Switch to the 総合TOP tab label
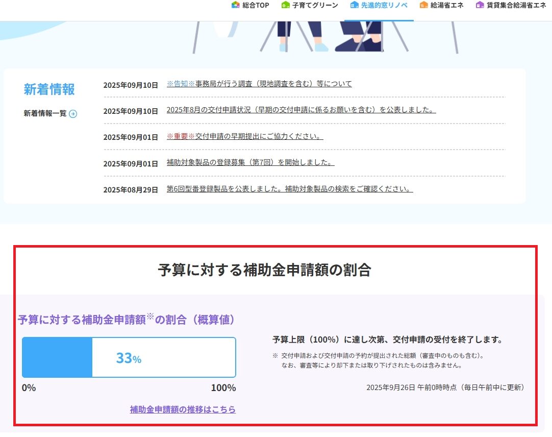552x437 pixels. pyautogui.click(x=256, y=5)
